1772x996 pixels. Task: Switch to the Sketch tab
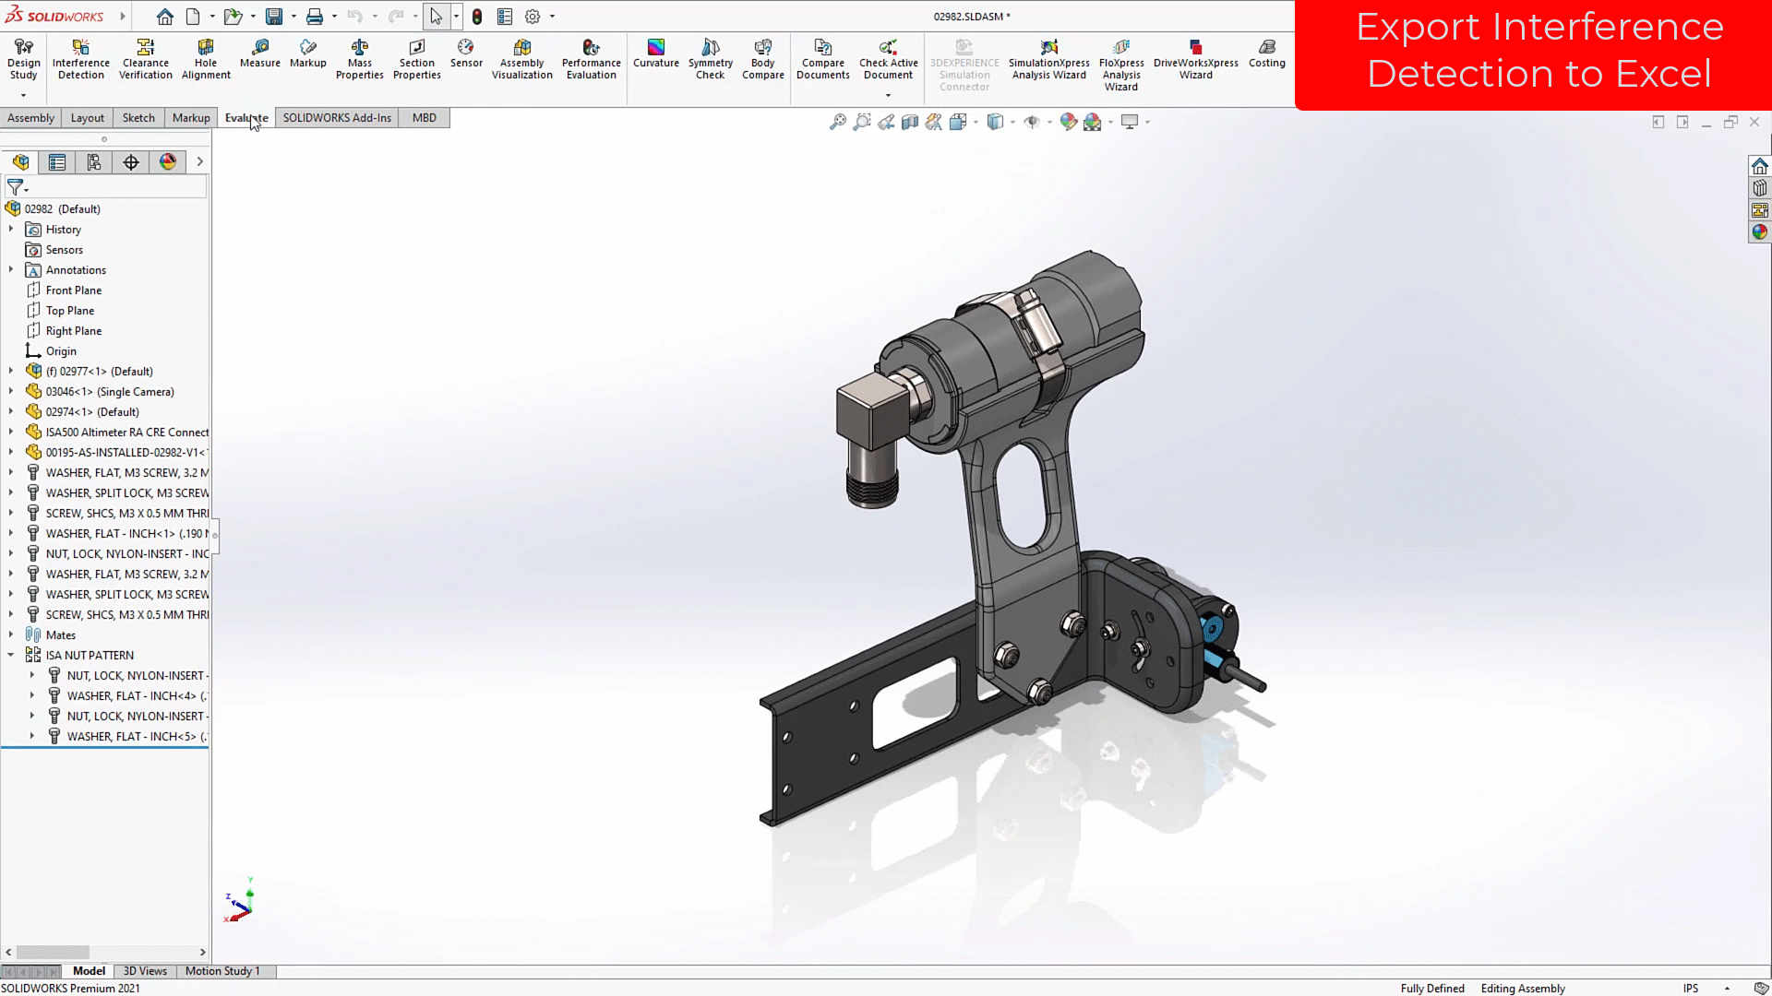pos(138,118)
